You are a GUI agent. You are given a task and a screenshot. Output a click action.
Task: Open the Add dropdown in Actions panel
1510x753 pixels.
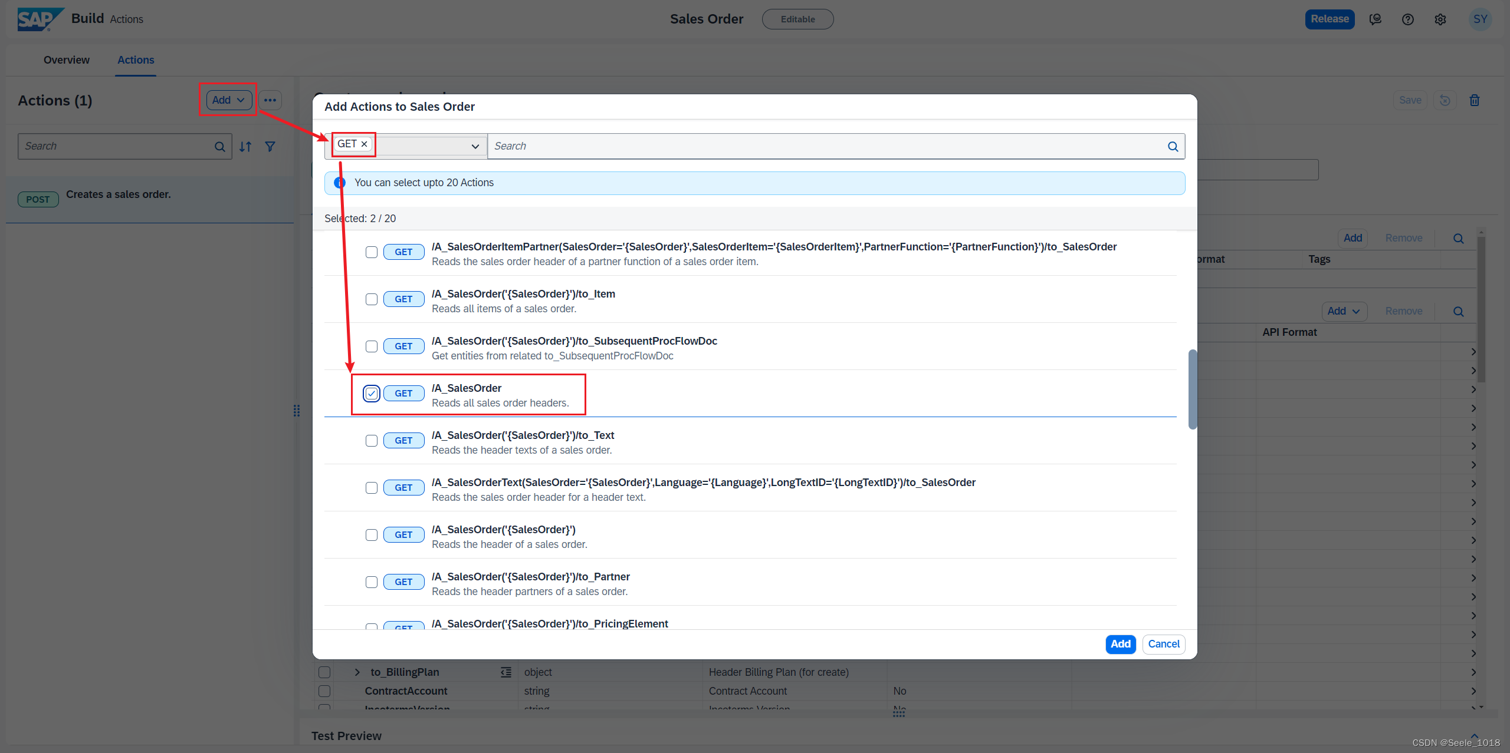(229, 100)
